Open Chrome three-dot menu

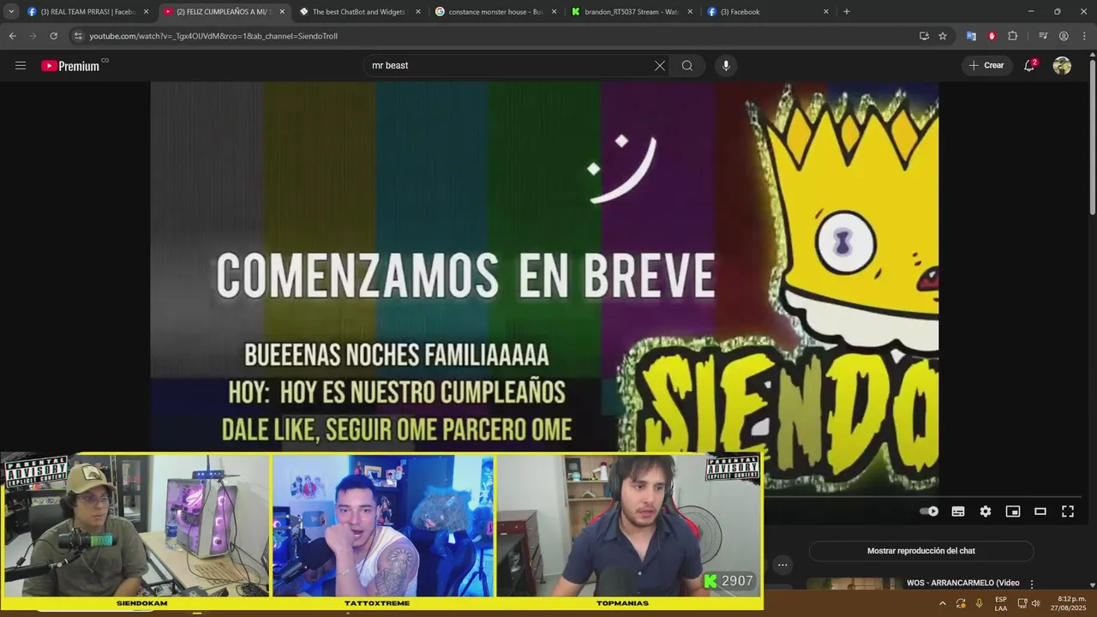pos(1084,36)
